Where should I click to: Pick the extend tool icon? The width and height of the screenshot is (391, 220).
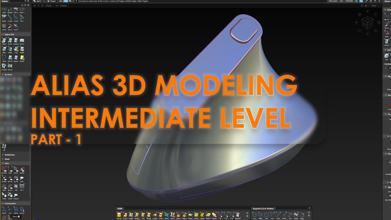16,41
